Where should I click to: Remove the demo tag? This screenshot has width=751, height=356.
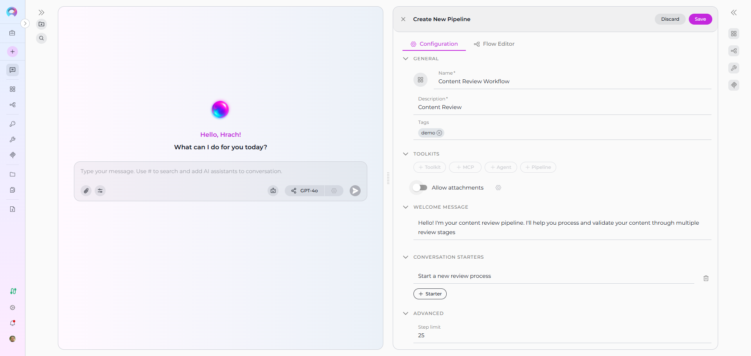[x=439, y=133]
